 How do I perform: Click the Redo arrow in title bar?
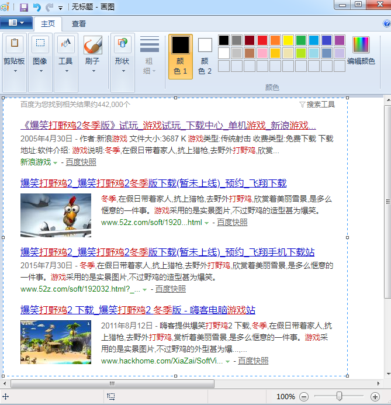pos(49,8)
